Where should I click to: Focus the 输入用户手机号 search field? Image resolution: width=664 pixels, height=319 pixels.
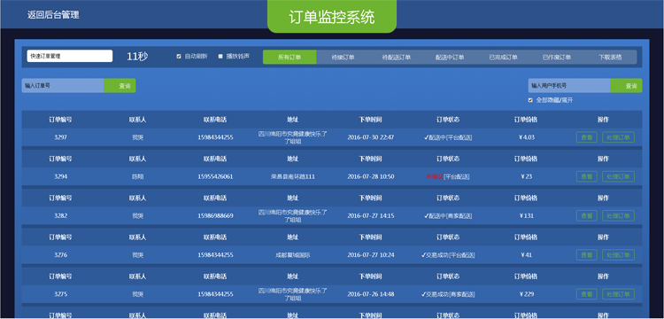tap(569, 86)
